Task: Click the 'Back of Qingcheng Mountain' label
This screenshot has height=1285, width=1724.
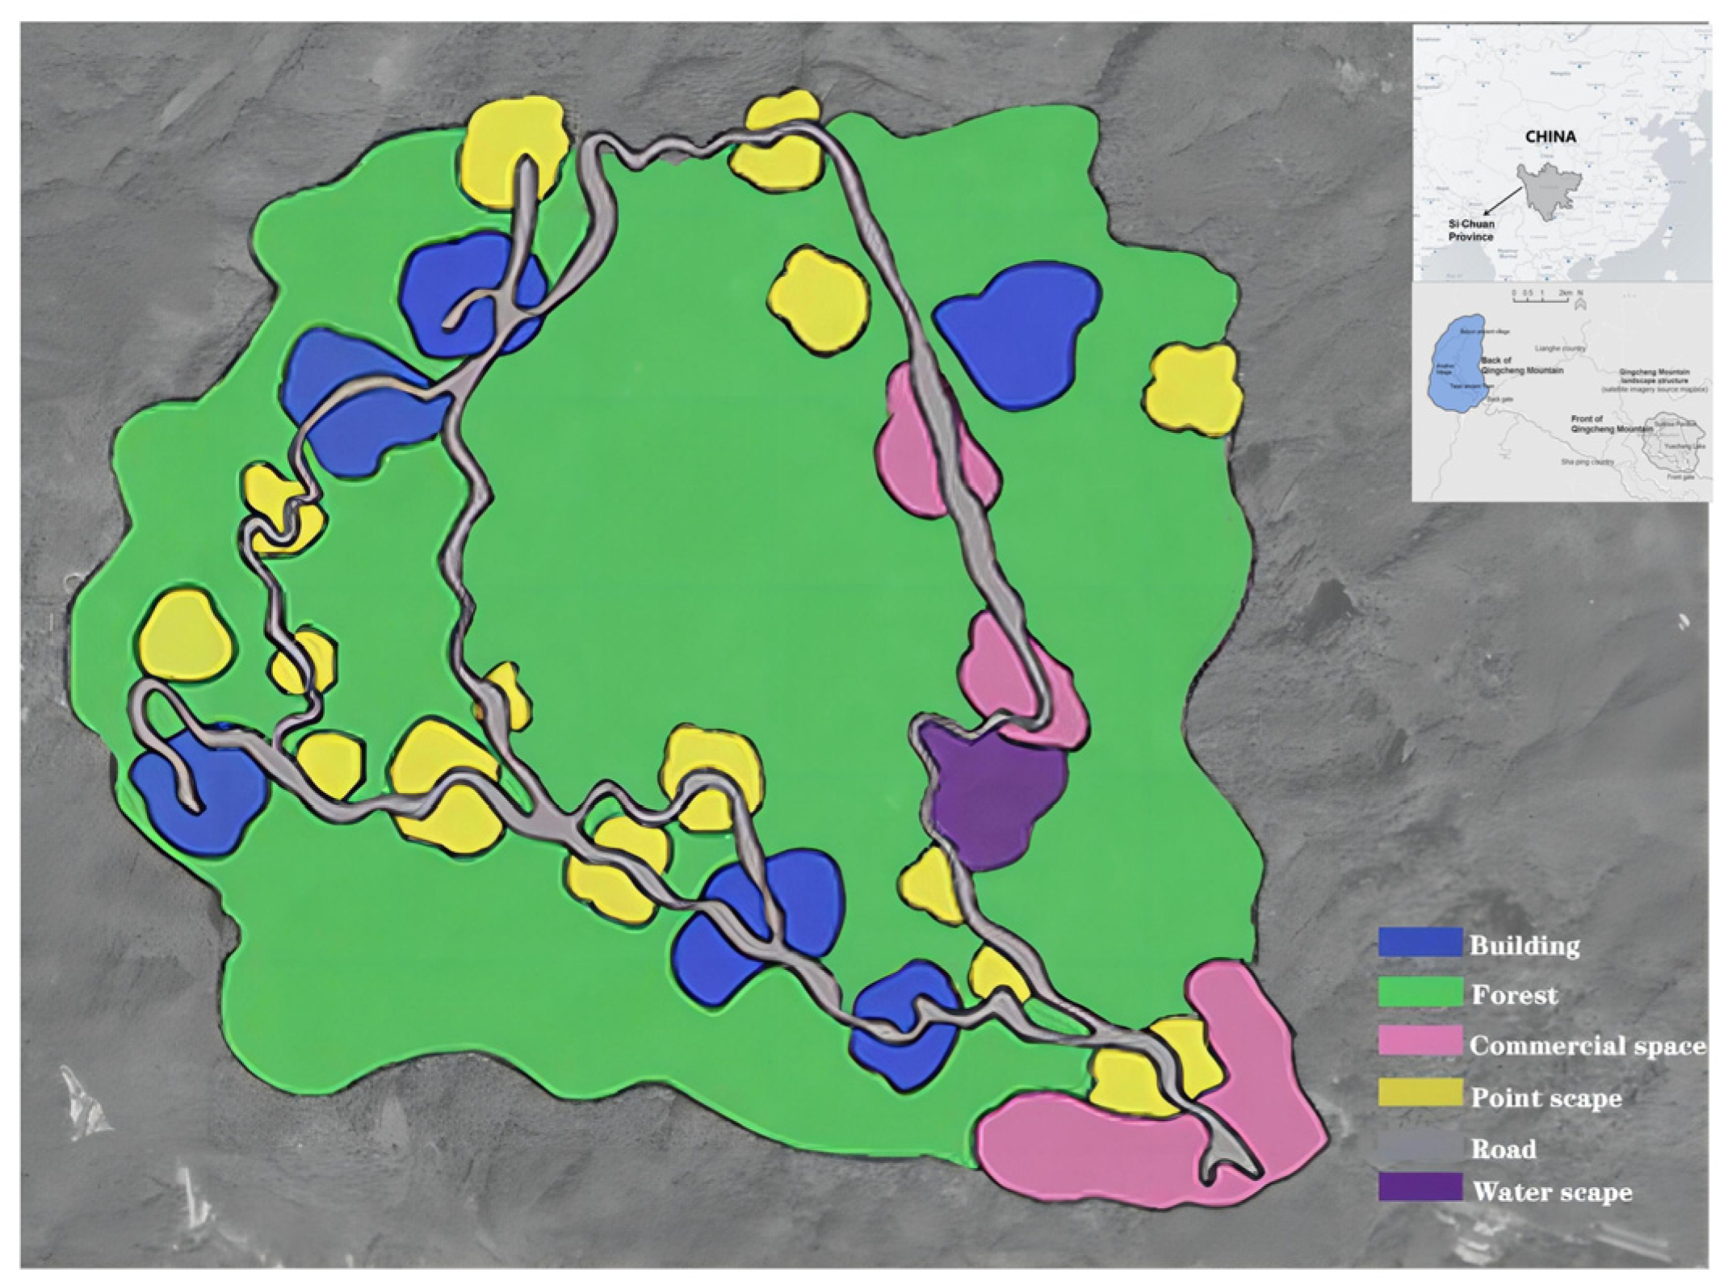Action: [1522, 365]
